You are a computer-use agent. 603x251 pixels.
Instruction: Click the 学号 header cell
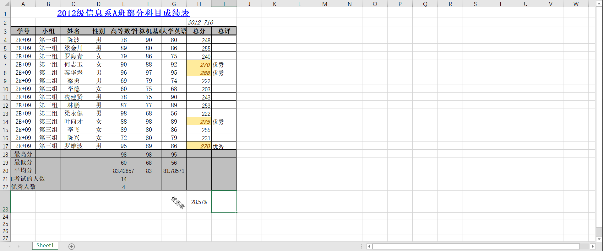[x=23, y=31]
